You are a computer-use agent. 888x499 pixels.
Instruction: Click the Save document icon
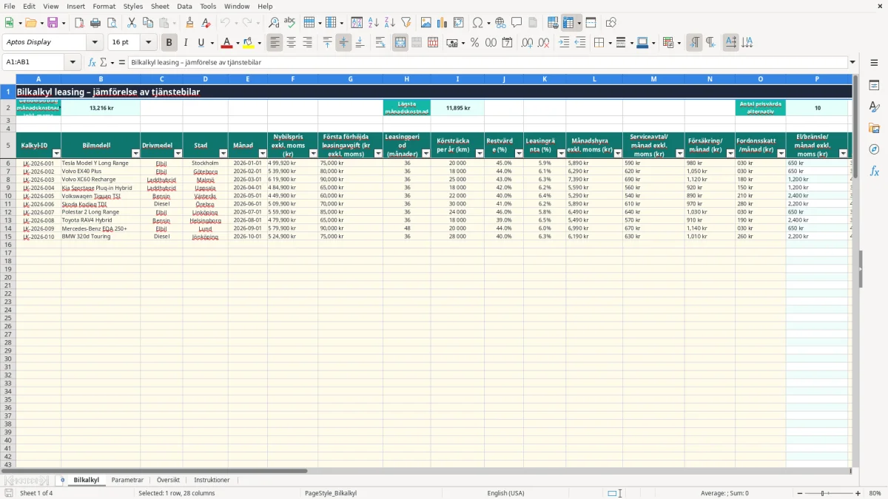coord(53,23)
